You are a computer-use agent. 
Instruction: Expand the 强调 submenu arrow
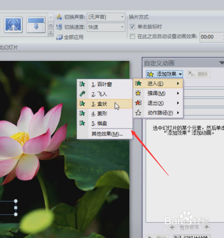[178, 93]
